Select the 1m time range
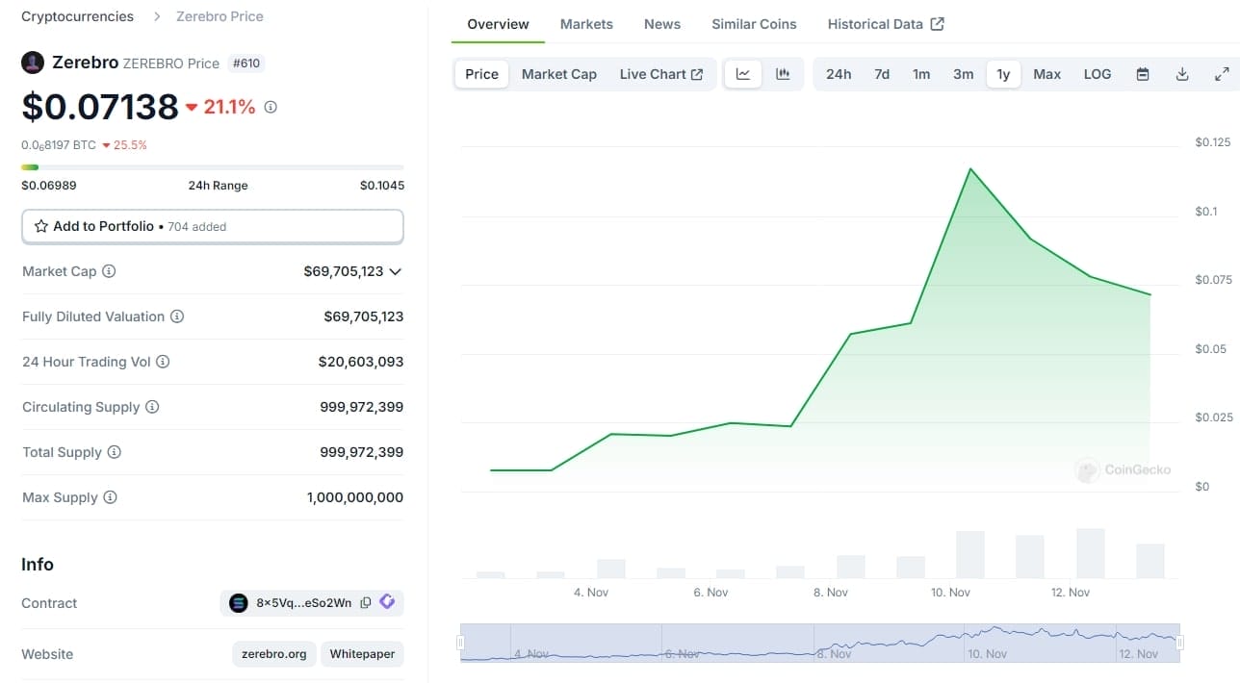 coord(921,74)
